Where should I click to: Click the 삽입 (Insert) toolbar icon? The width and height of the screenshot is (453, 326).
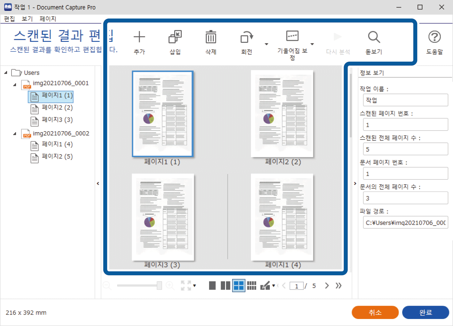click(x=175, y=37)
